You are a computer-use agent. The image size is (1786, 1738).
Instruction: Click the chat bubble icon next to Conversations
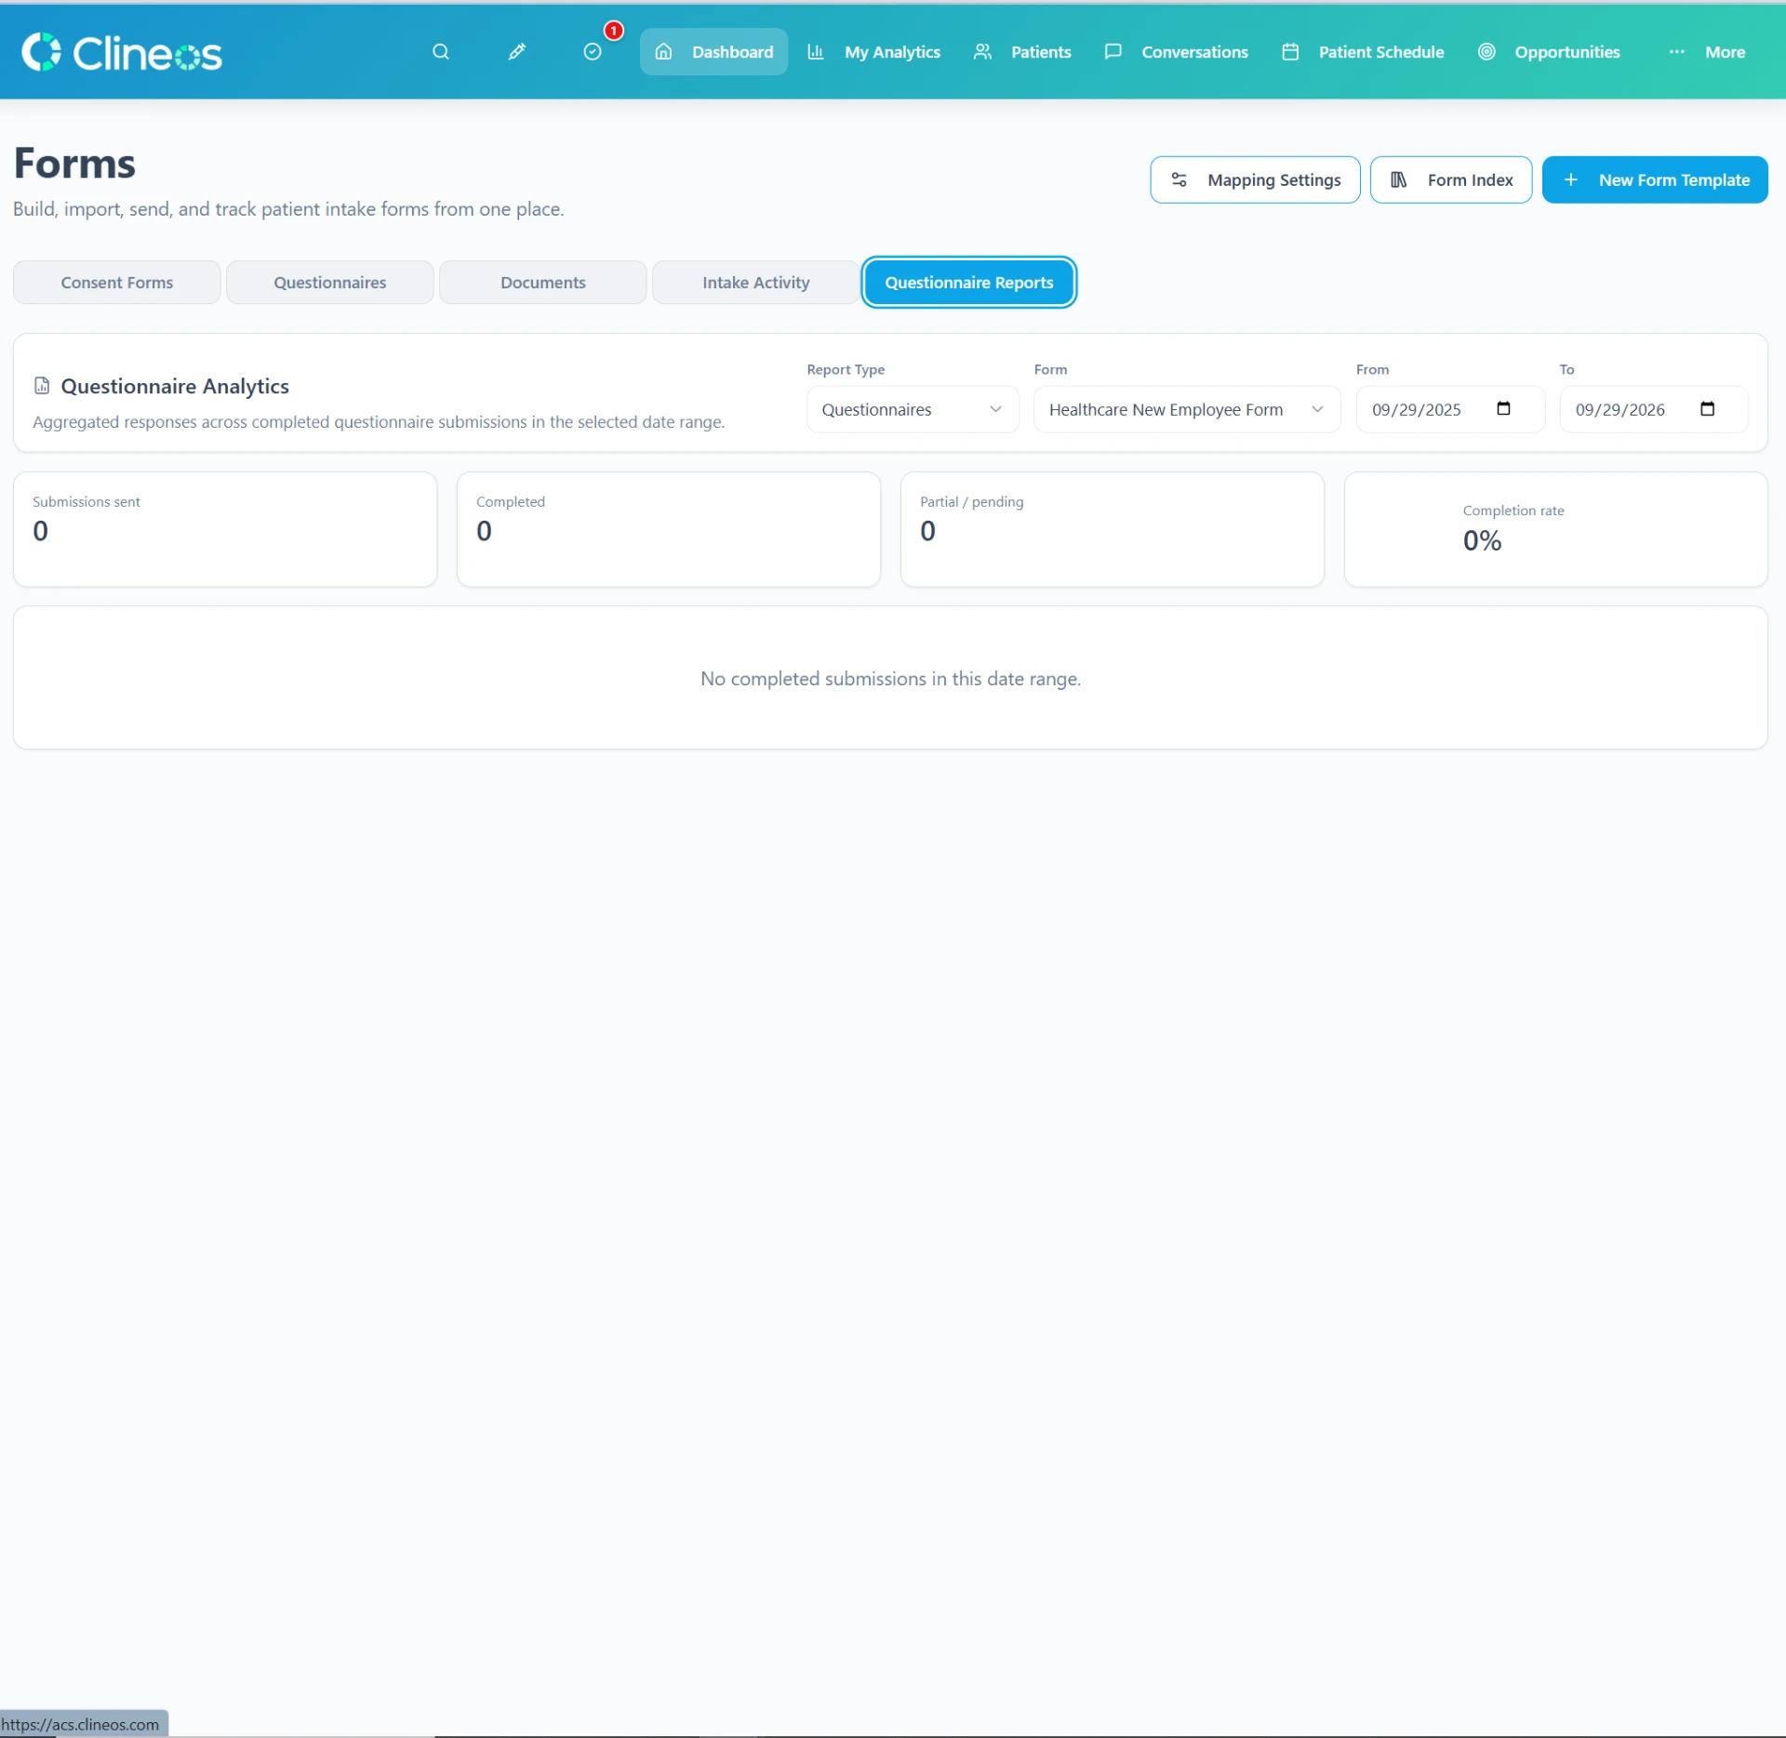click(1113, 52)
